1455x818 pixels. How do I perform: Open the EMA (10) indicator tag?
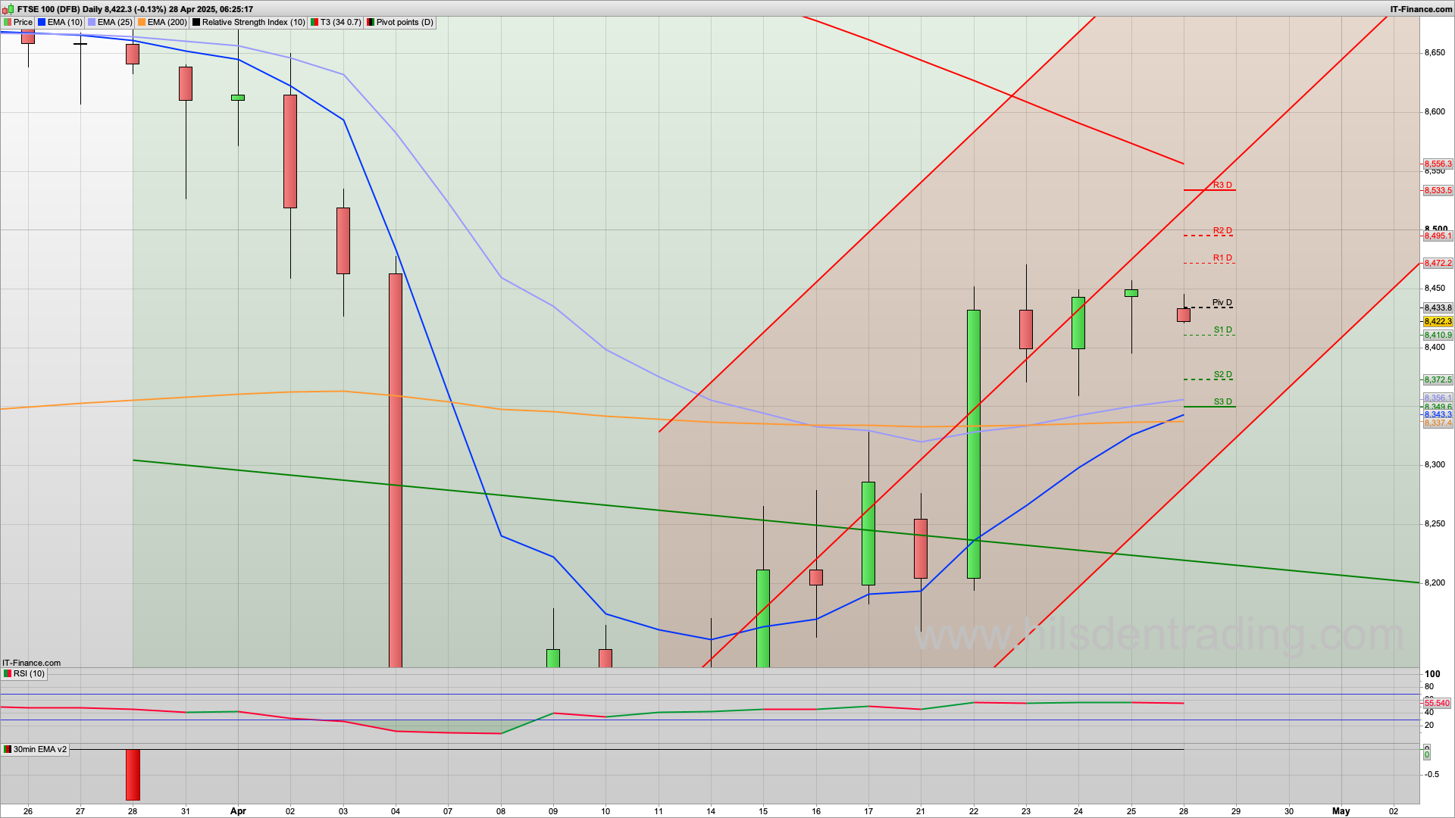[60, 23]
